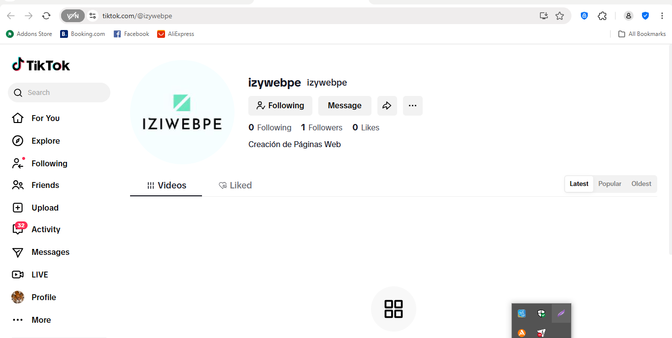Click into the TikTok Search field
Image resolution: width=672 pixels, height=338 pixels.
[59, 92]
